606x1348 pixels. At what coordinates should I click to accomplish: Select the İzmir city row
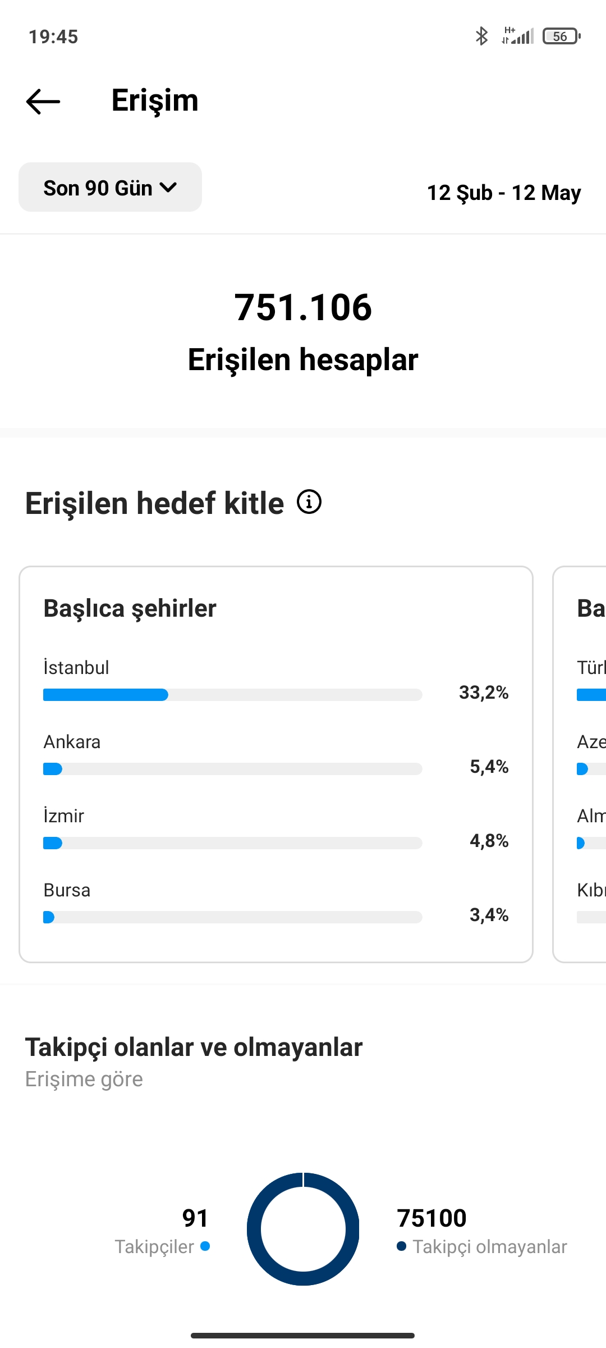click(x=276, y=828)
